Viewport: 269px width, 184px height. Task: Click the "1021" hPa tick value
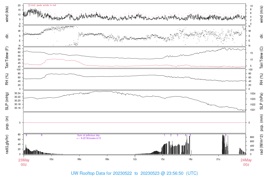click(253, 110)
